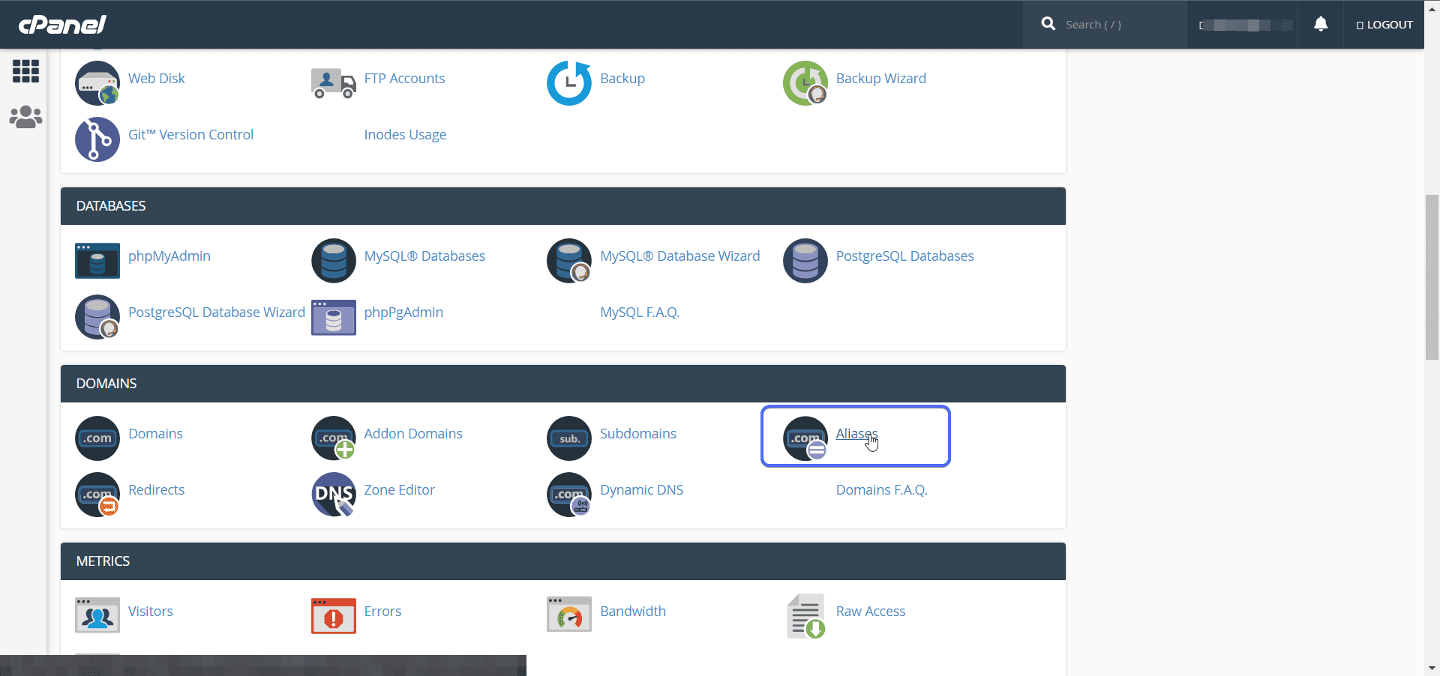The height and width of the screenshot is (676, 1440).
Task: Click the Domains .com icon
Action: click(97, 438)
